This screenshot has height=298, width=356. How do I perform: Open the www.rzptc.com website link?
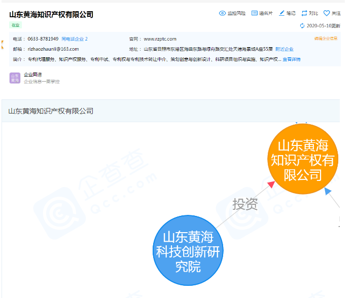tap(160, 39)
